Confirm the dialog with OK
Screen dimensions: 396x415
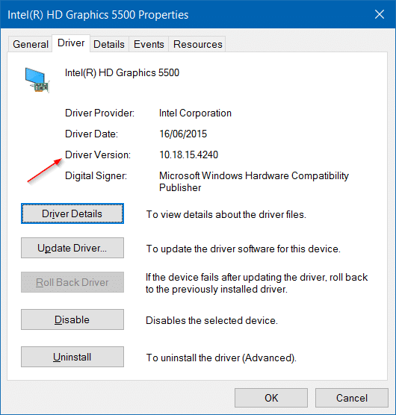pyautogui.click(x=271, y=398)
